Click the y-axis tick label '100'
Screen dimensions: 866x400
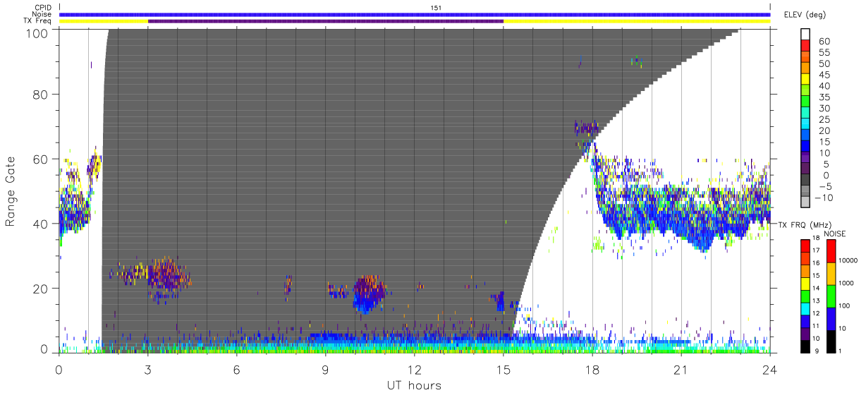[38, 32]
